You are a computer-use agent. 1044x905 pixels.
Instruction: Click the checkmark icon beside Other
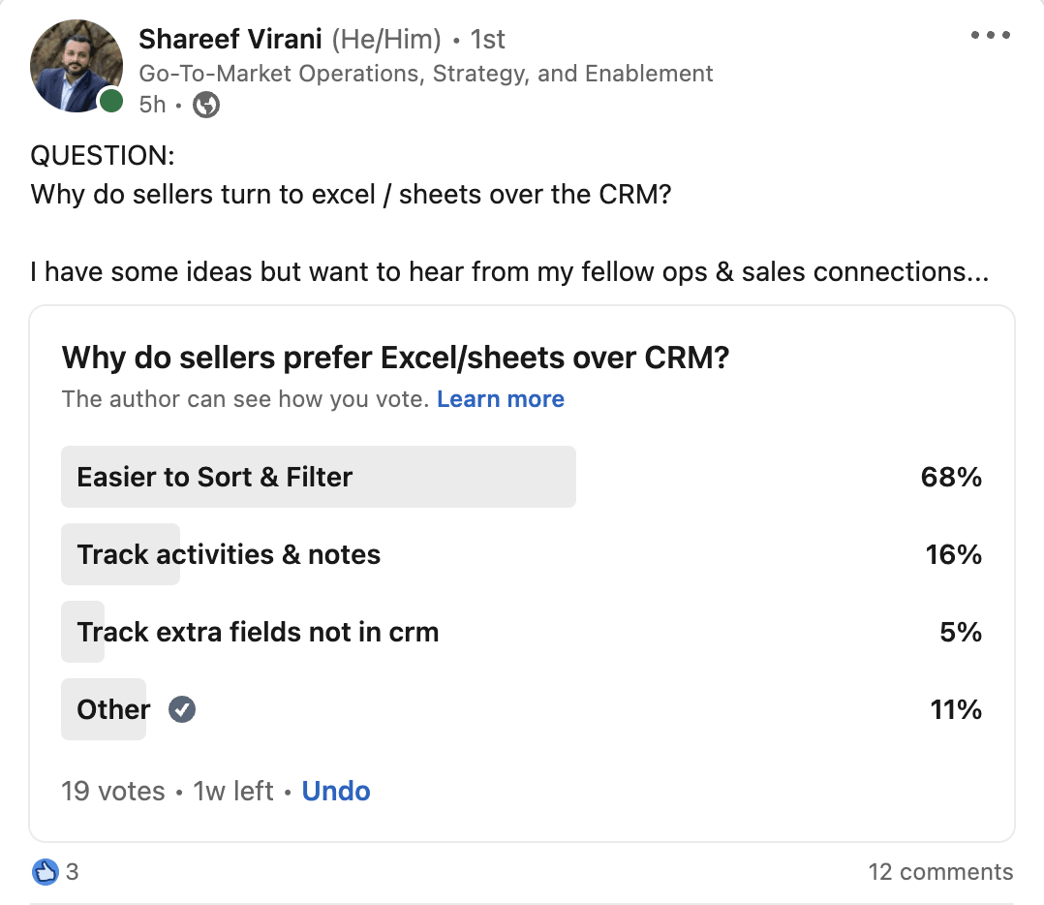pyautogui.click(x=182, y=709)
